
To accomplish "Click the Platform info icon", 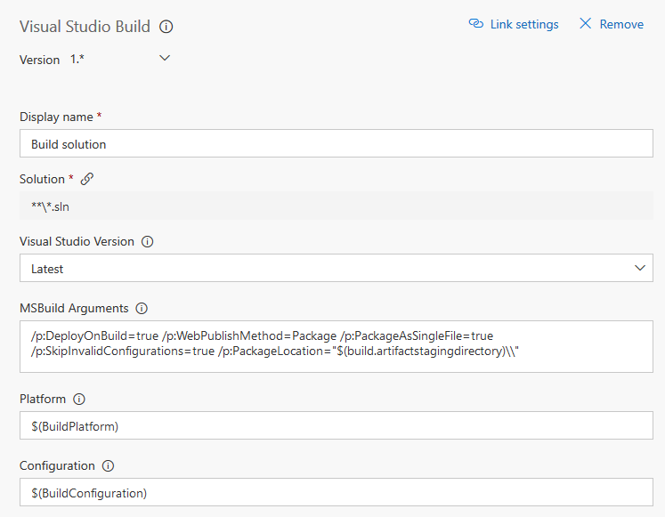I will pos(79,400).
